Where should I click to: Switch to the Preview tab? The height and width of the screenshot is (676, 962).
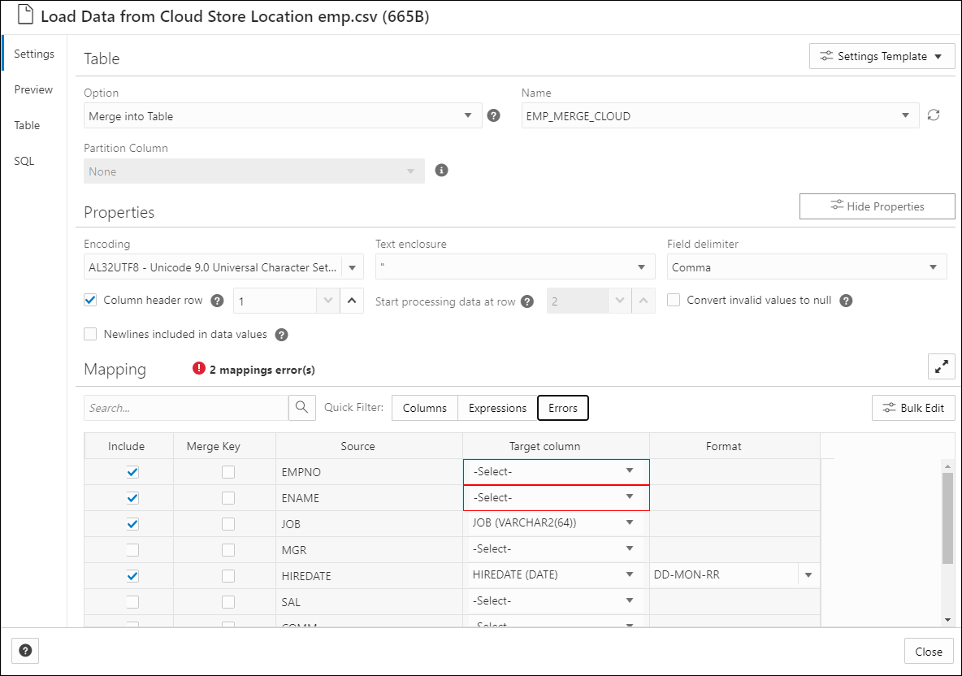34,89
